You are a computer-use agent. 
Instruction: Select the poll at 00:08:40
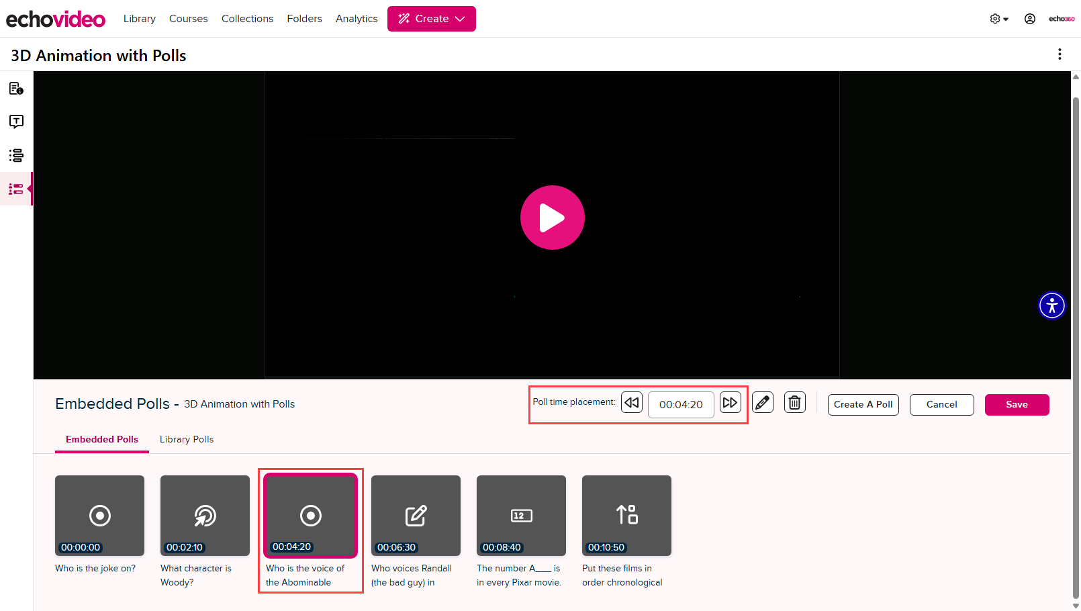(x=521, y=516)
